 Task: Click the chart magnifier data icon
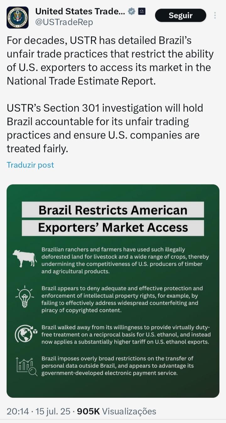(x=25, y=367)
